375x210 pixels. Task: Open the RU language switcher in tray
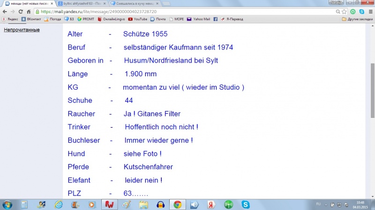coord(318,204)
